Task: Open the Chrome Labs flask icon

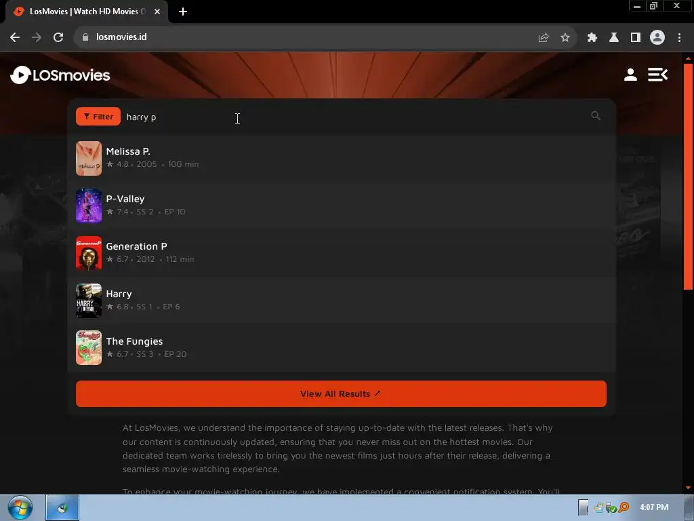Action: (x=614, y=38)
